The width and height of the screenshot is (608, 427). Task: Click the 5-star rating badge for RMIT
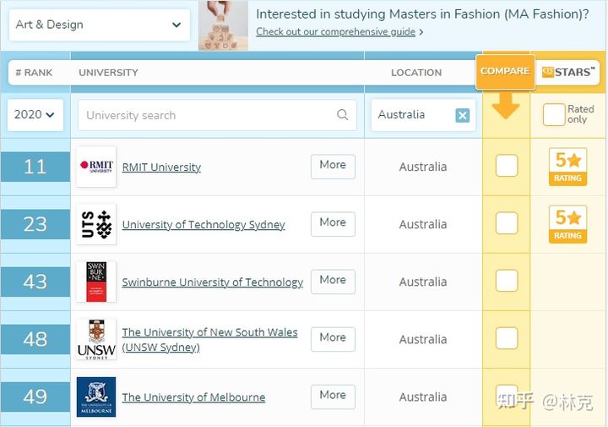tap(567, 167)
